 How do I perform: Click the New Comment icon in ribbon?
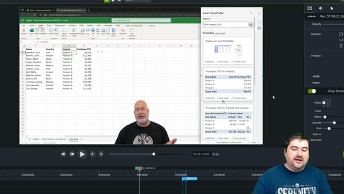(132, 32)
